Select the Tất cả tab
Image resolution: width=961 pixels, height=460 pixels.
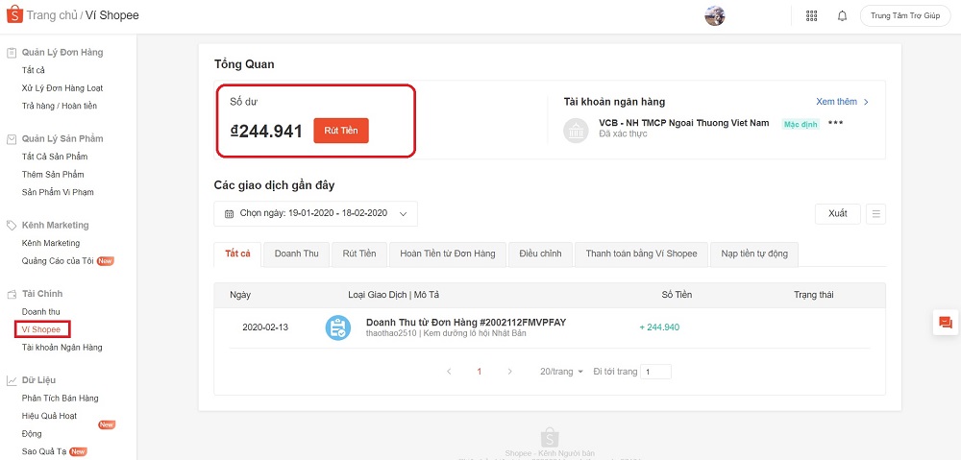pyautogui.click(x=237, y=254)
